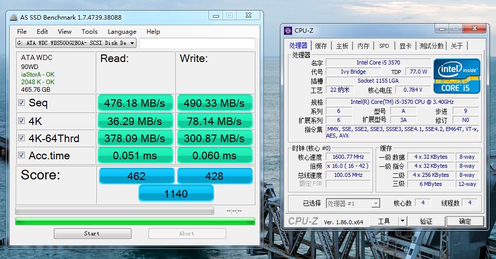The width and height of the screenshot is (496, 259).
Task: Click the gray current-test progress bar
Action: click(x=114, y=211)
